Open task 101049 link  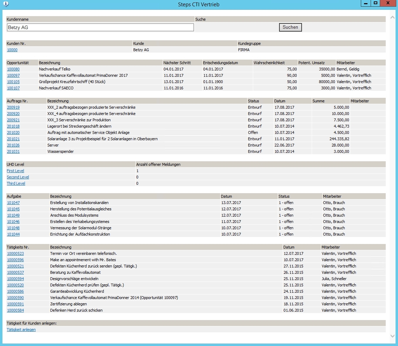(13, 215)
